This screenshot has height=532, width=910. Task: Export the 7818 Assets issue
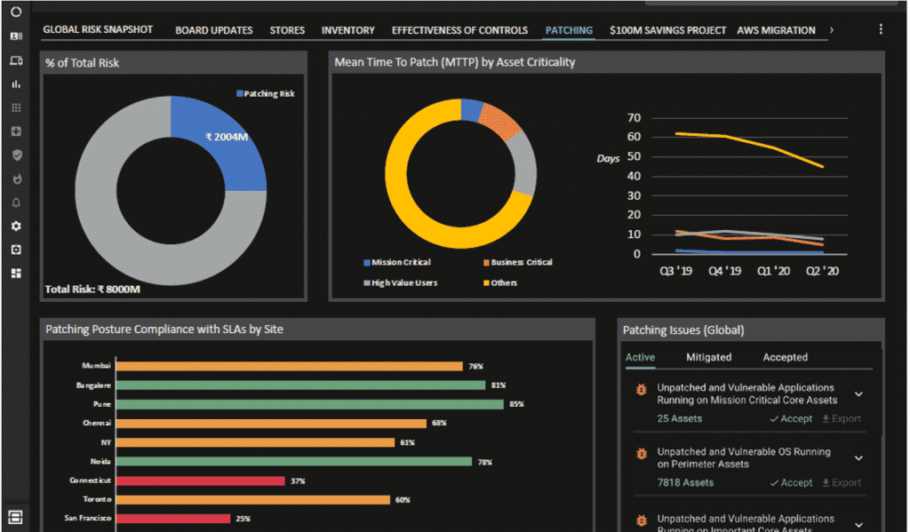click(x=841, y=483)
